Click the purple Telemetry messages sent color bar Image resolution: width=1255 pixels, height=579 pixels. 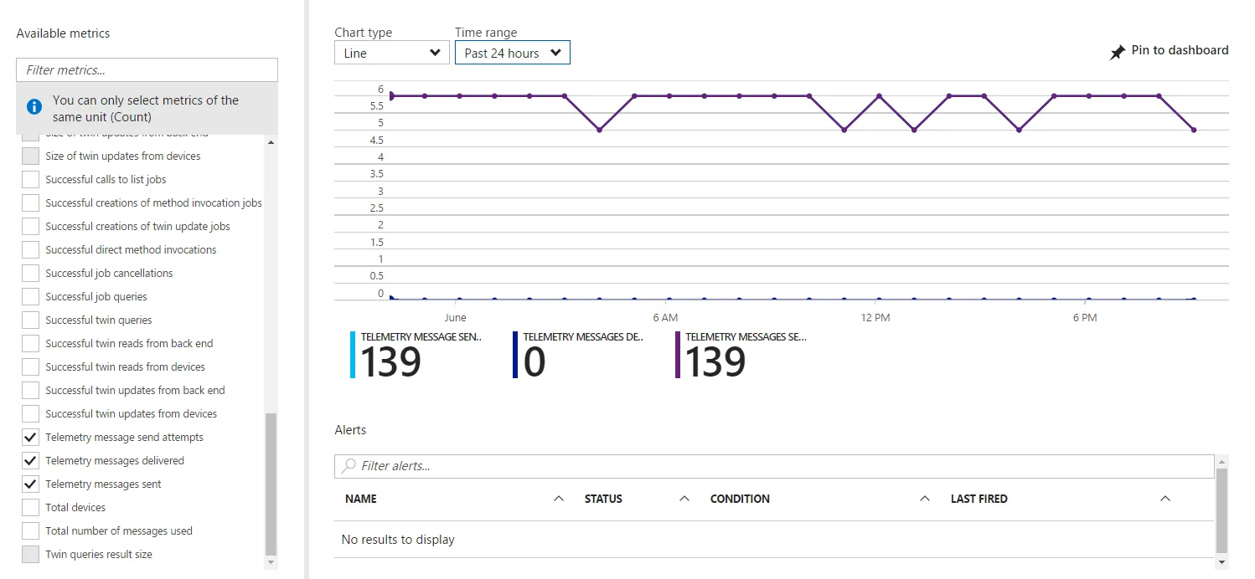coord(678,355)
